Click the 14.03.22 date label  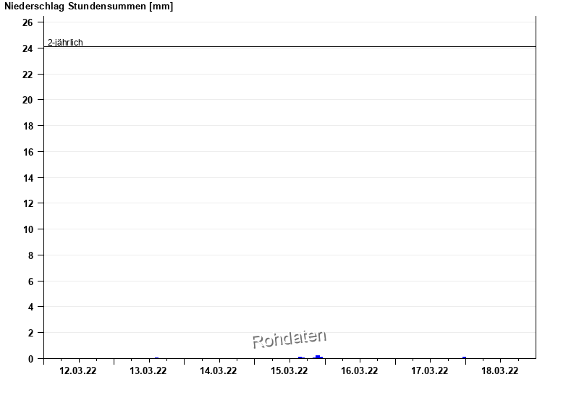coord(218,371)
